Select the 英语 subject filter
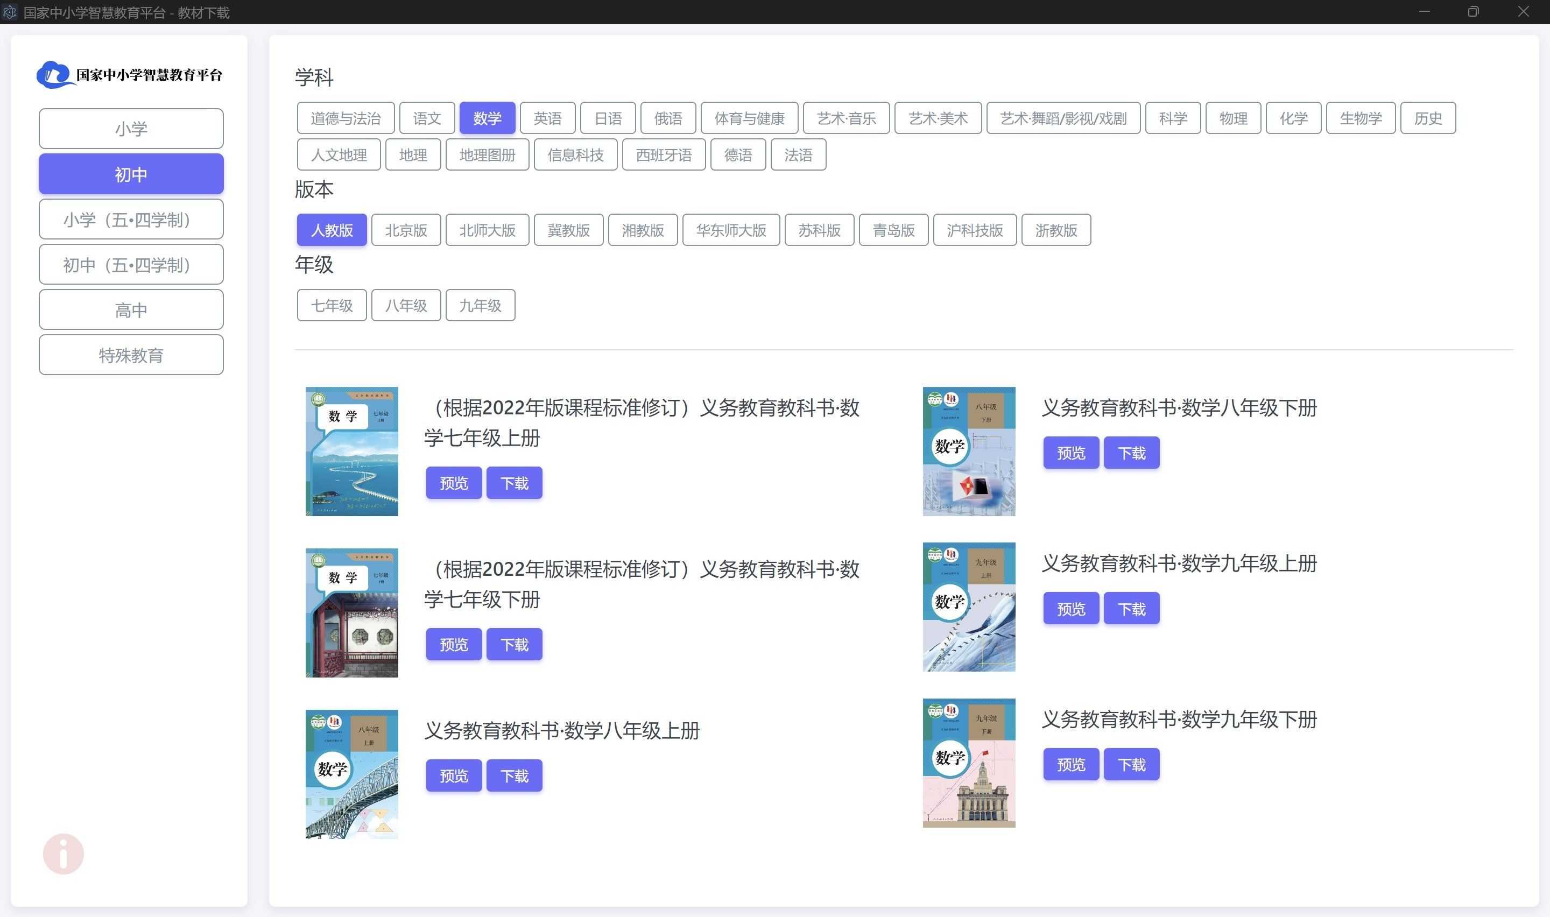The width and height of the screenshot is (1550, 917). pyautogui.click(x=547, y=117)
